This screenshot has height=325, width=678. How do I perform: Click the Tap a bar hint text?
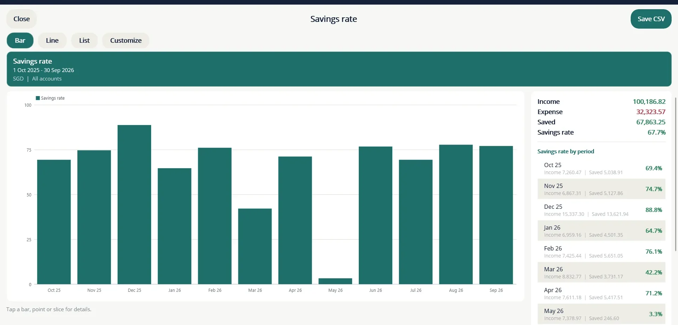point(49,309)
